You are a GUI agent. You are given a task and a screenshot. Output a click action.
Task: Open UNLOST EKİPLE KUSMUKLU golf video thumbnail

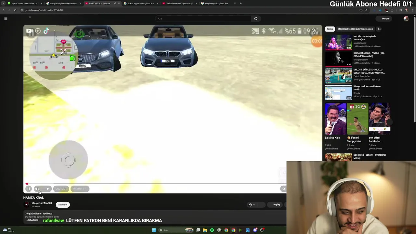(338, 75)
